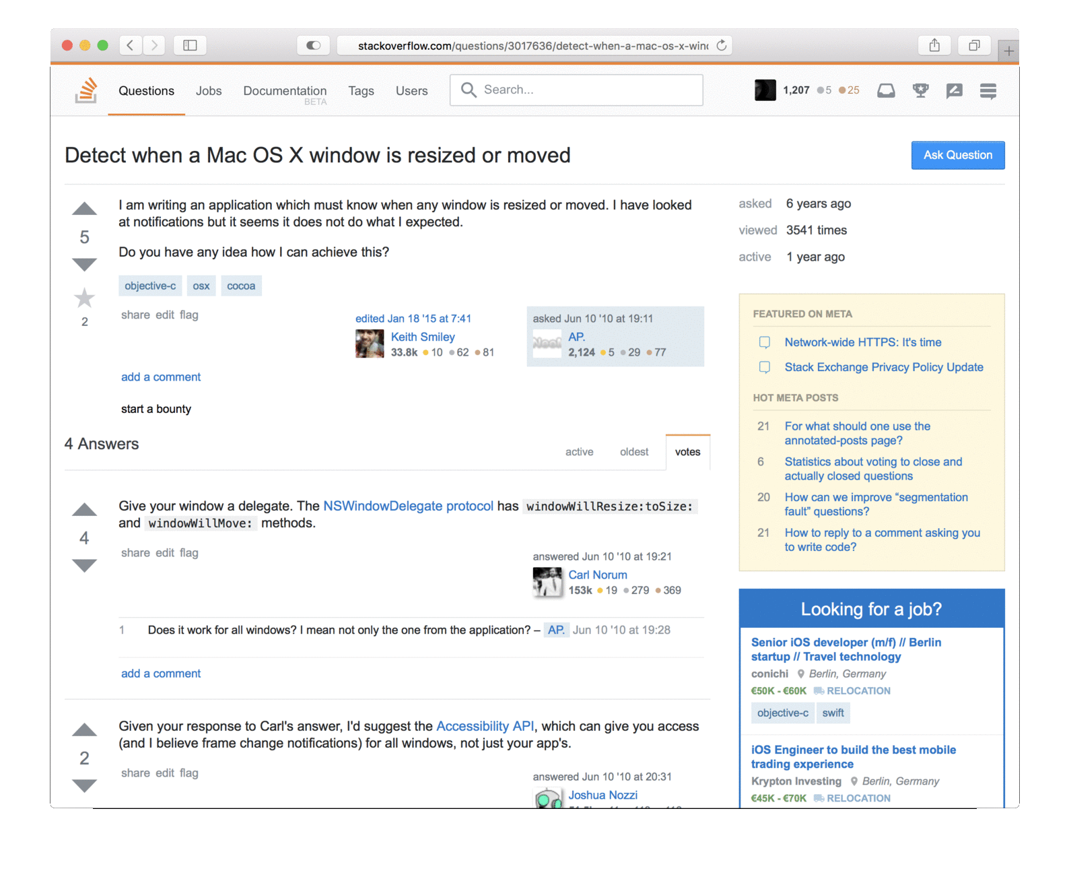Open Stack Exchange Privacy Policy Update
1069x879 pixels.
[x=884, y=367]
